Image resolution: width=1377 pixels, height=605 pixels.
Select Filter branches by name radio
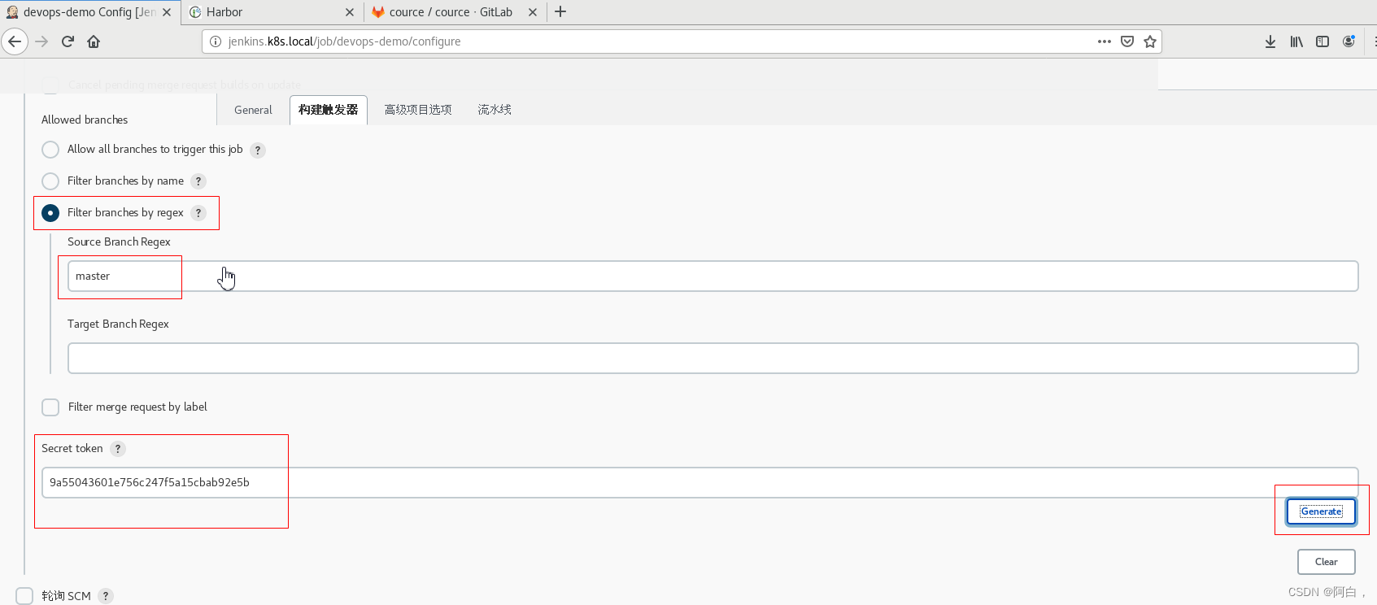pos(50,181)
